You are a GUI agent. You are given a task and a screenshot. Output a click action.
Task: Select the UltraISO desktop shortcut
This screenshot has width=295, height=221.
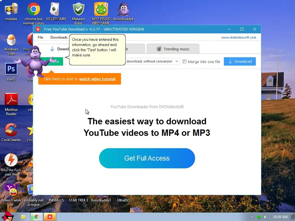tap(123, 200)
